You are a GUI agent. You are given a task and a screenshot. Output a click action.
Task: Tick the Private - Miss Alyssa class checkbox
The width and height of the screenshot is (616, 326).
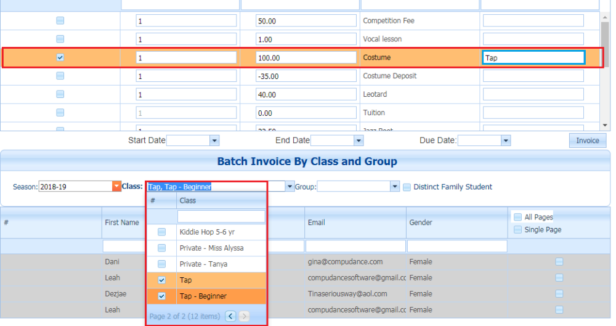161,248
